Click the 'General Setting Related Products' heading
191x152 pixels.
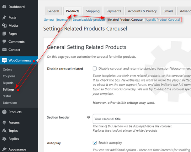click(87, 47)
